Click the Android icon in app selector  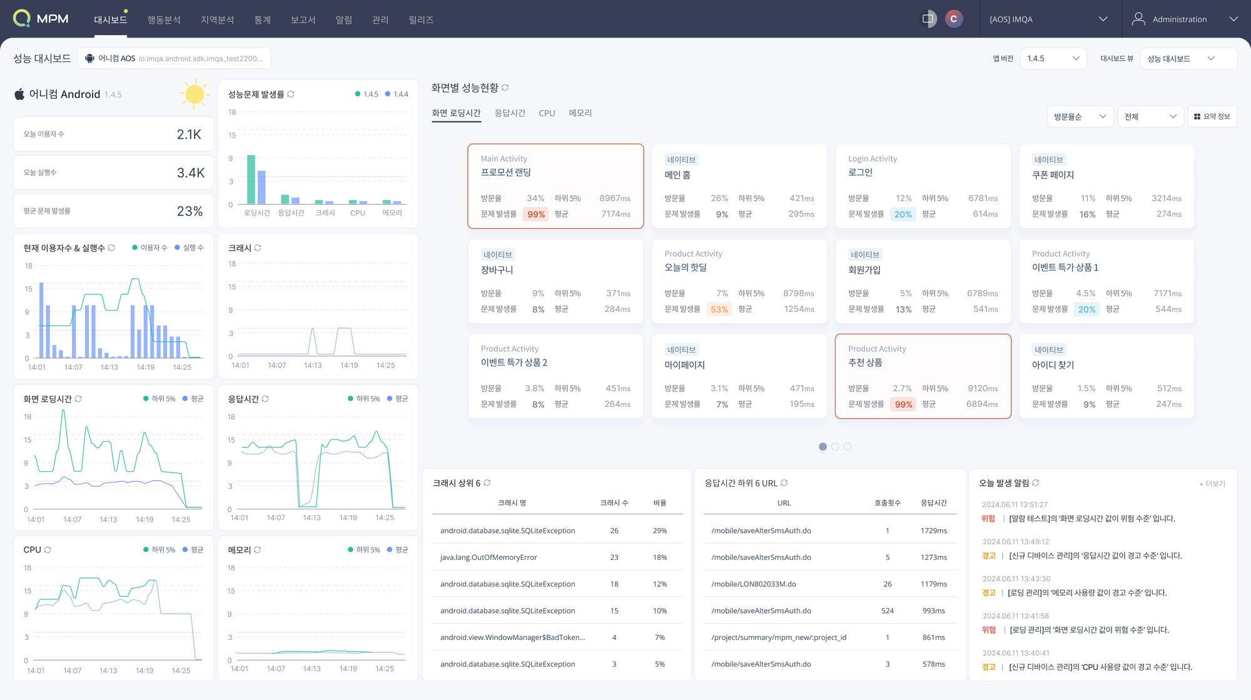[89, 58]
